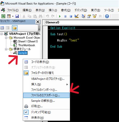Open Object Browser toolbar icon
The image size is (119, 122).
(x=94, y=16)
